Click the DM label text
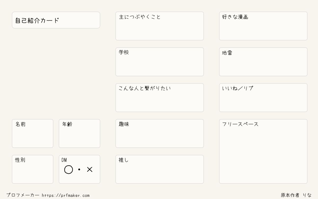 click(64, 160)
